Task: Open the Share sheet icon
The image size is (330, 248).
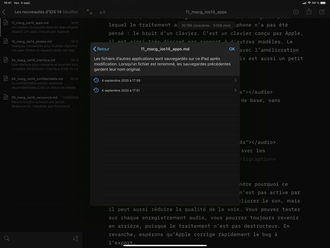Action: coord(309,12)
